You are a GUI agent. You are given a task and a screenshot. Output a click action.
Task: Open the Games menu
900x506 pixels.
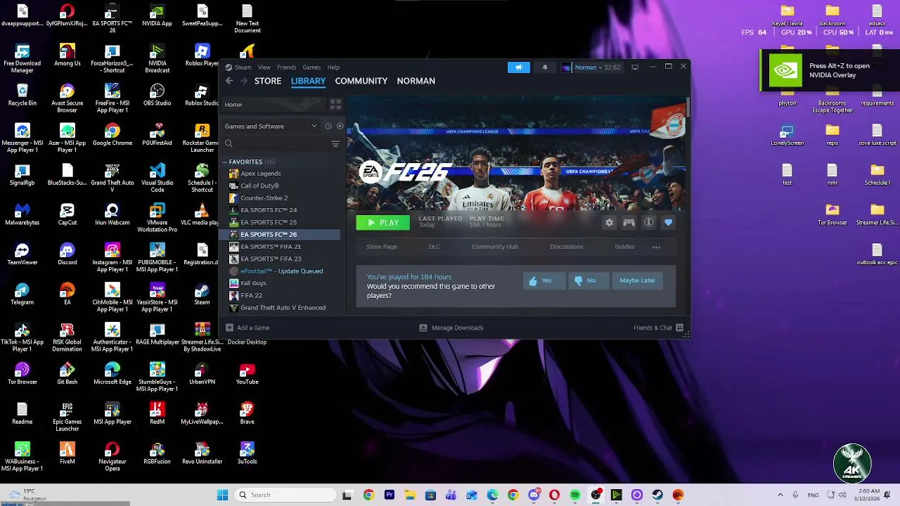point(311,67)
